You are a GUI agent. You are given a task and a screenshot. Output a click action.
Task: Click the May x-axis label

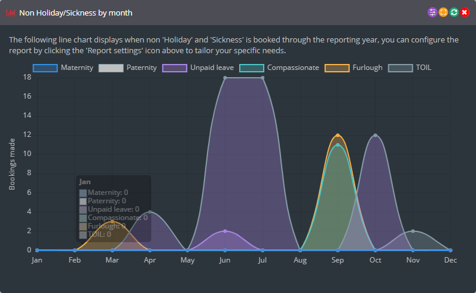(x=187, y=260)
